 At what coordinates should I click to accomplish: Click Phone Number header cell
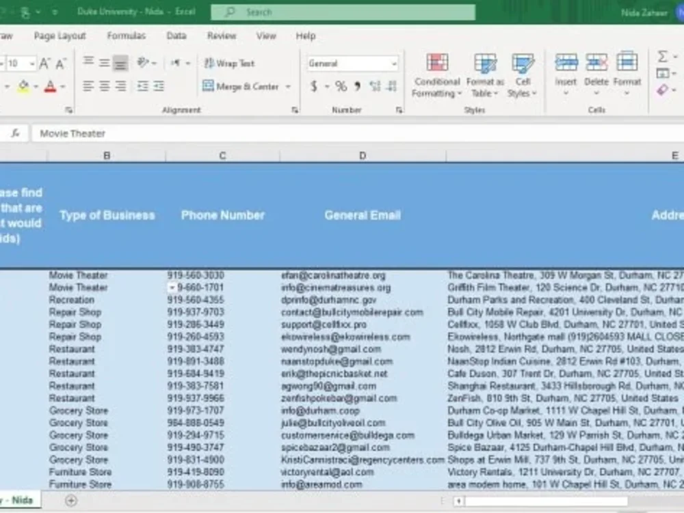222,215
